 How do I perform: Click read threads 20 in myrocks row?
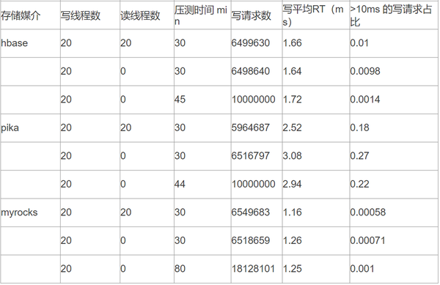tap(126, 212)
